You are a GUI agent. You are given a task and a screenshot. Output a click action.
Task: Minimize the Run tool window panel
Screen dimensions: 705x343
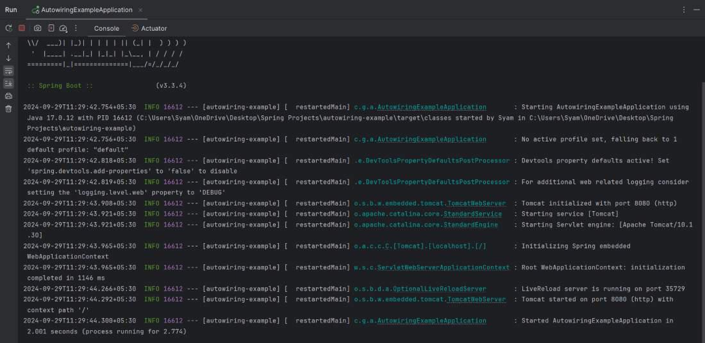point(696,10)
